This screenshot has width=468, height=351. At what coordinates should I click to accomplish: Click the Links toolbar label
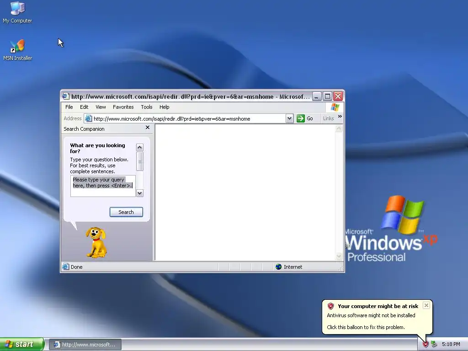click(x=328, y=118)
